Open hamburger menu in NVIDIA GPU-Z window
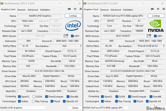 (x=164, y=9)
